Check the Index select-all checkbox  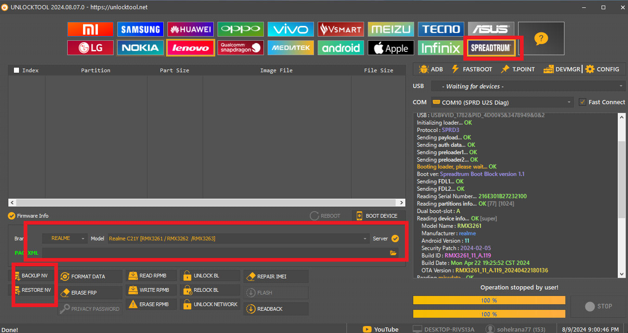click(17, 70)
